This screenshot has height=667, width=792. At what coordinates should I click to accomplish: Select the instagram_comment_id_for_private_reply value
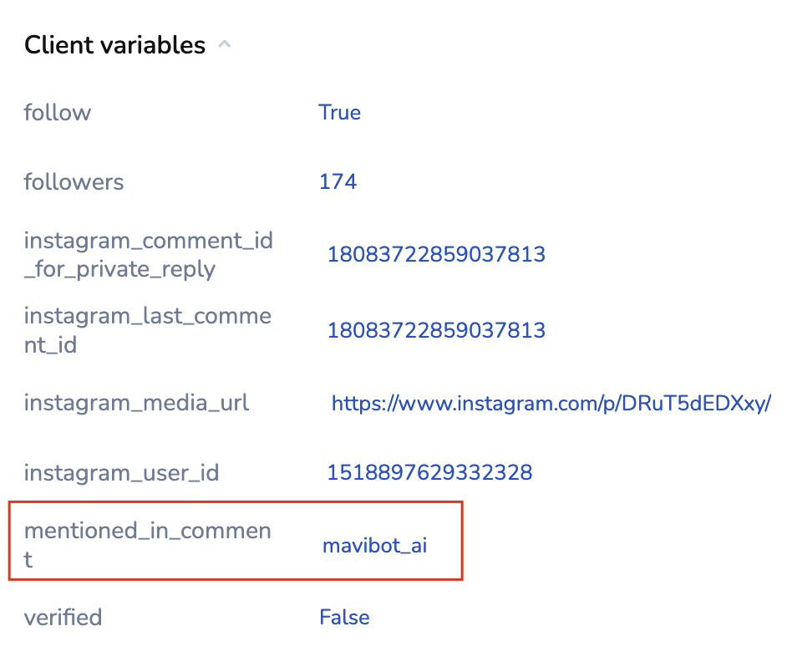click(x=436, y=254)
